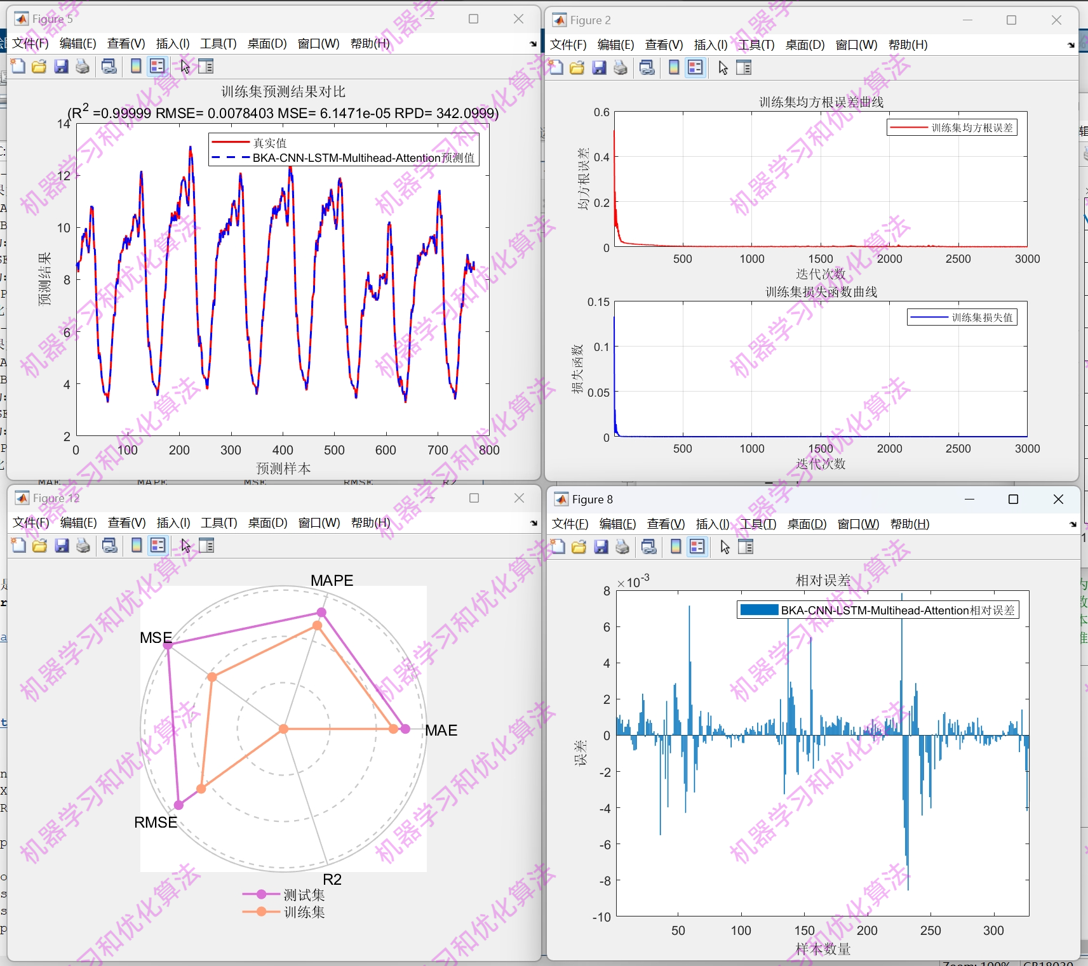
Task: Insert colorbar in Figure 12
Action: click(x=137, y=545)
